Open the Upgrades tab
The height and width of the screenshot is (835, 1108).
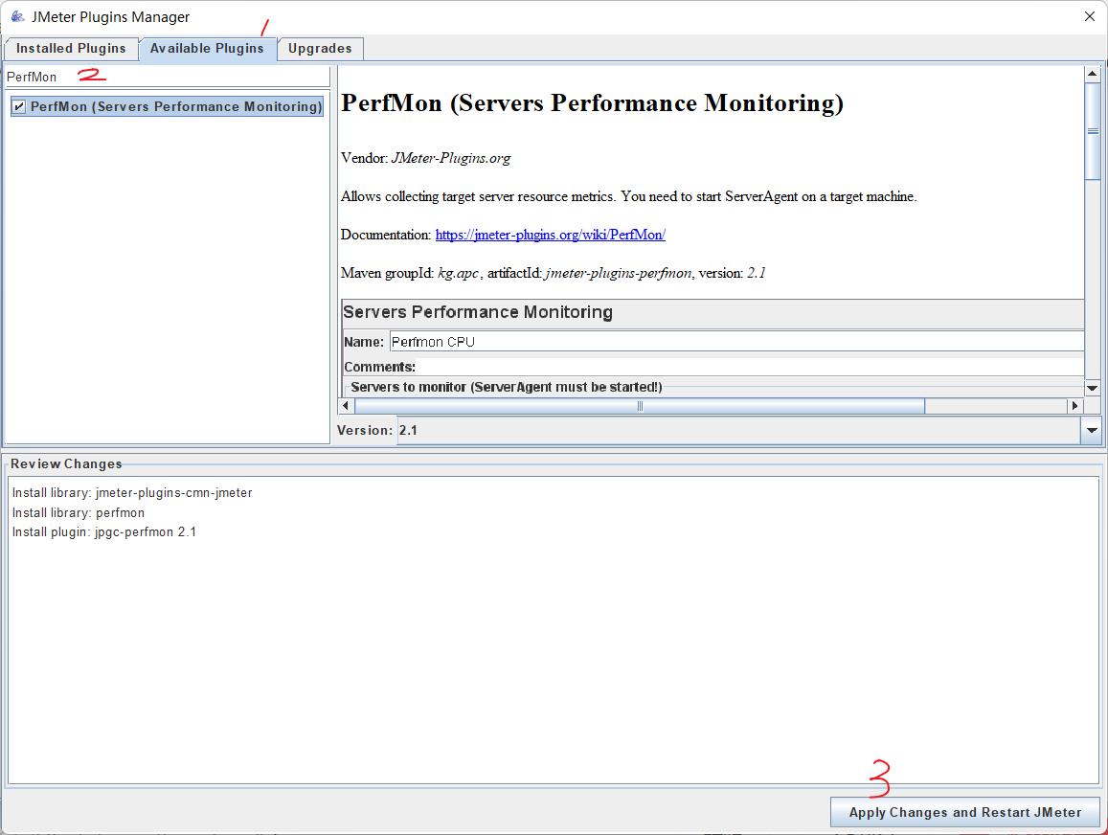[320, 49]
